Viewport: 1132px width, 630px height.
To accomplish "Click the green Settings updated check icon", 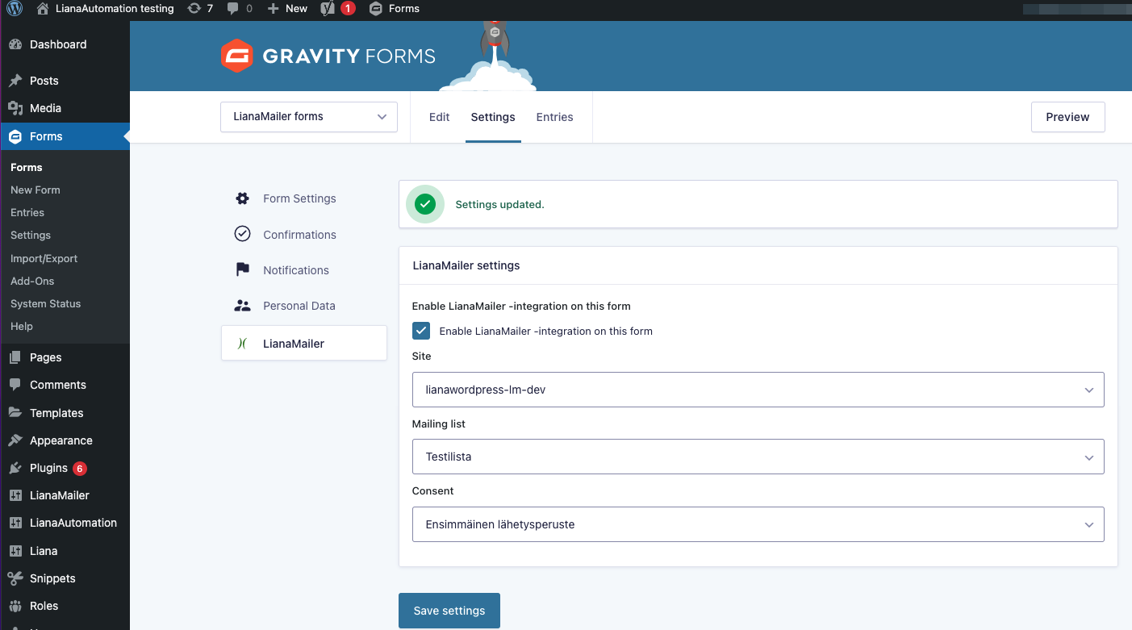I will click(425, 204).
